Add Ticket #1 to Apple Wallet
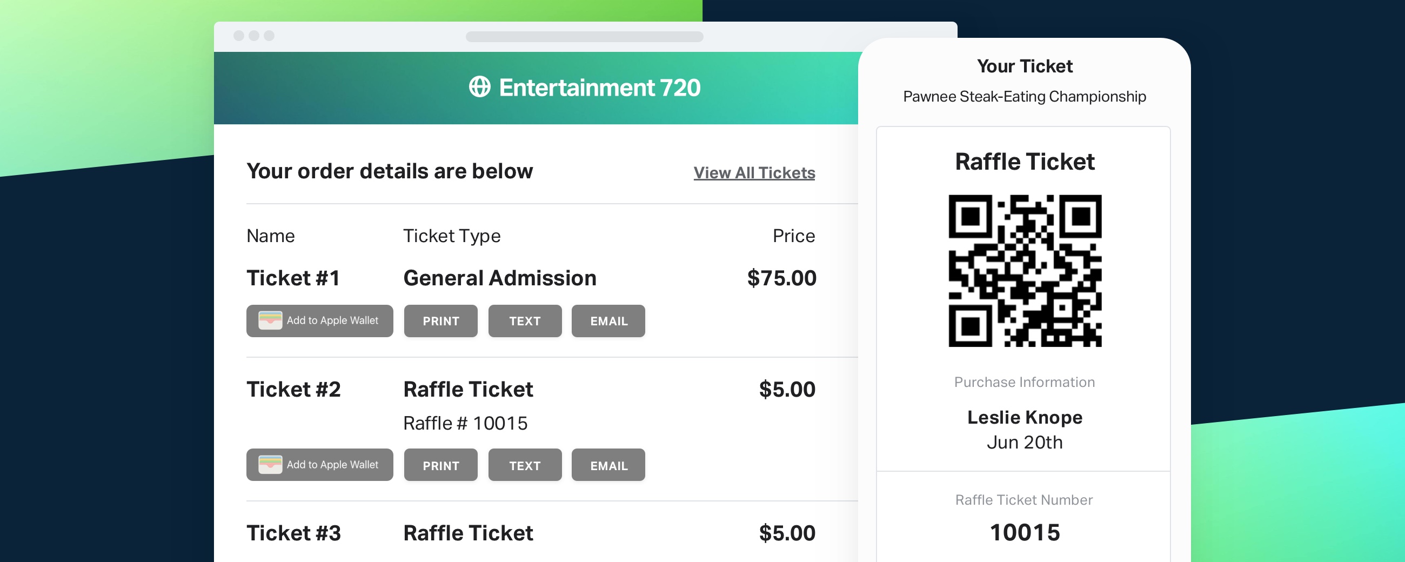 [x=319, y=321]
